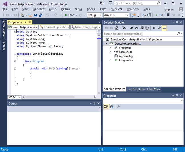Click the View Code icon in Solution Explorer
Viewport: 185px width, 152px height.
[154, 28]
